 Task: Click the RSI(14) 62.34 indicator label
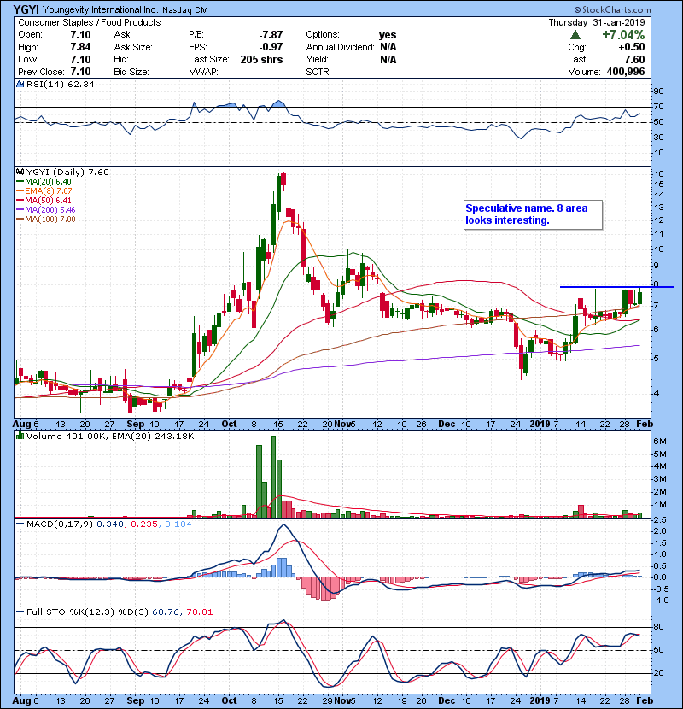[x=60, y=84]
